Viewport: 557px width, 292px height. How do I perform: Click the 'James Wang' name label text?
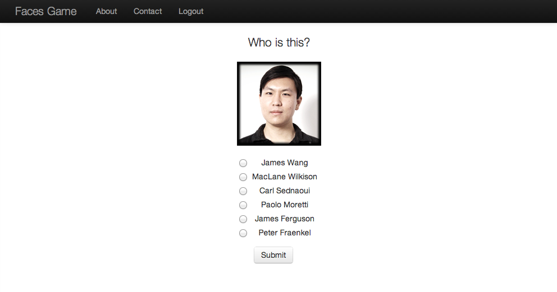point(285,163)
